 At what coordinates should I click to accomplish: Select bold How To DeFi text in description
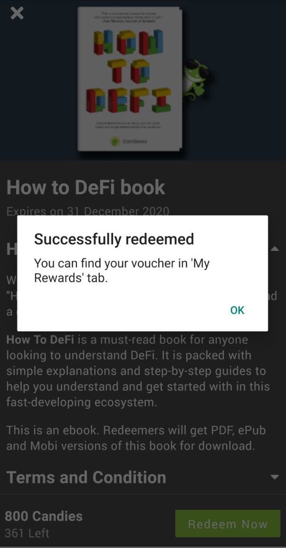click(40, 339)
